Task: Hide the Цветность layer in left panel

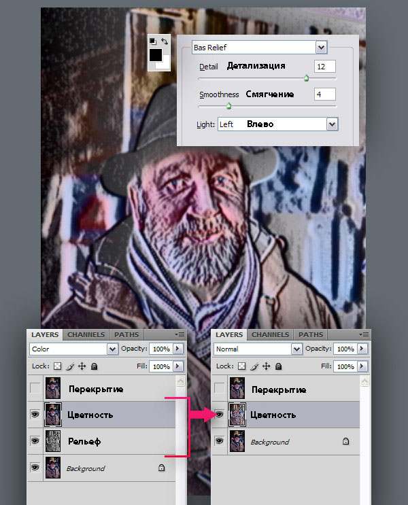Action: (35, 415)
